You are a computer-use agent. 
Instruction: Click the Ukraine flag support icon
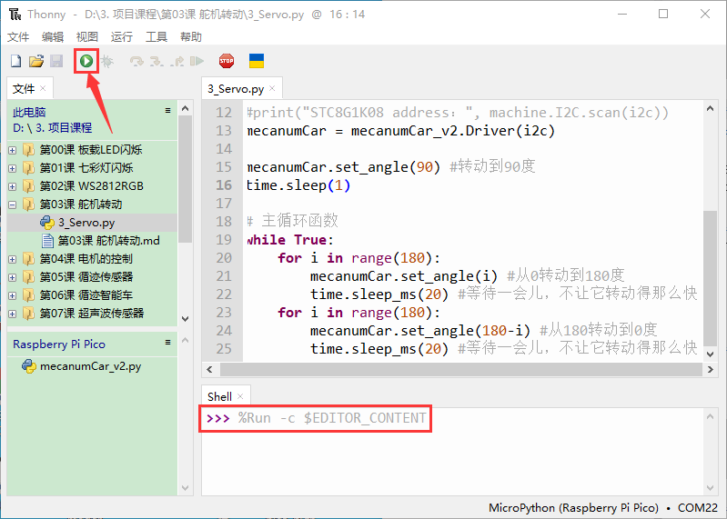coord(257,61)
